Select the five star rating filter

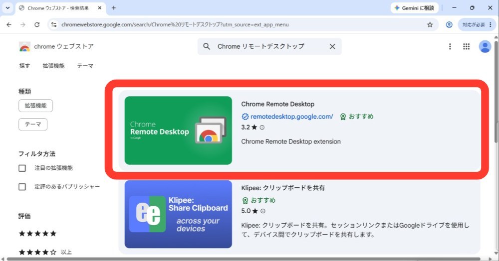tap(37, 234)
